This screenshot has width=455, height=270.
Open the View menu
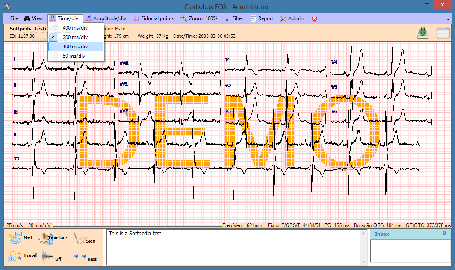[33, 18]
